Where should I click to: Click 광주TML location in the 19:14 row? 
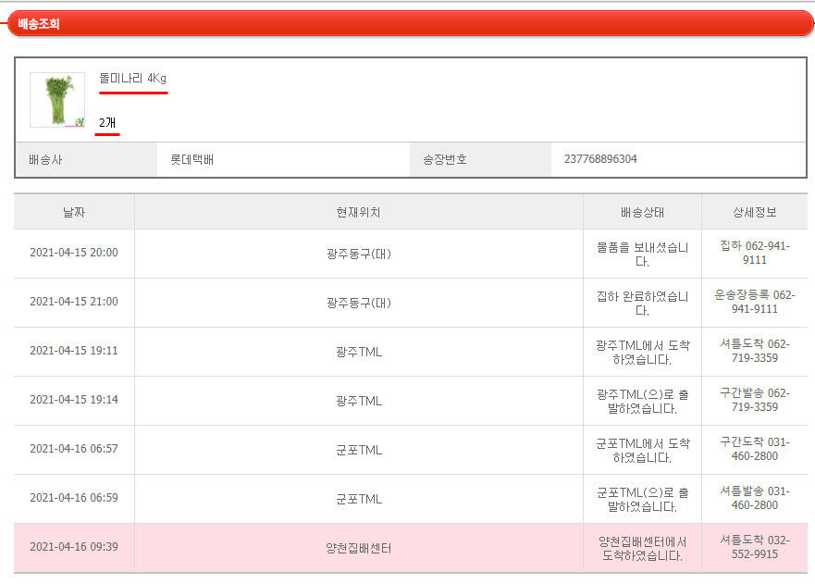pyautogui.click(x=359, y=401)
